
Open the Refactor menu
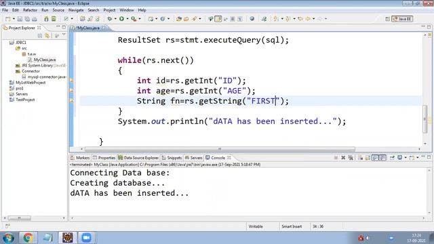coord(30,10)
